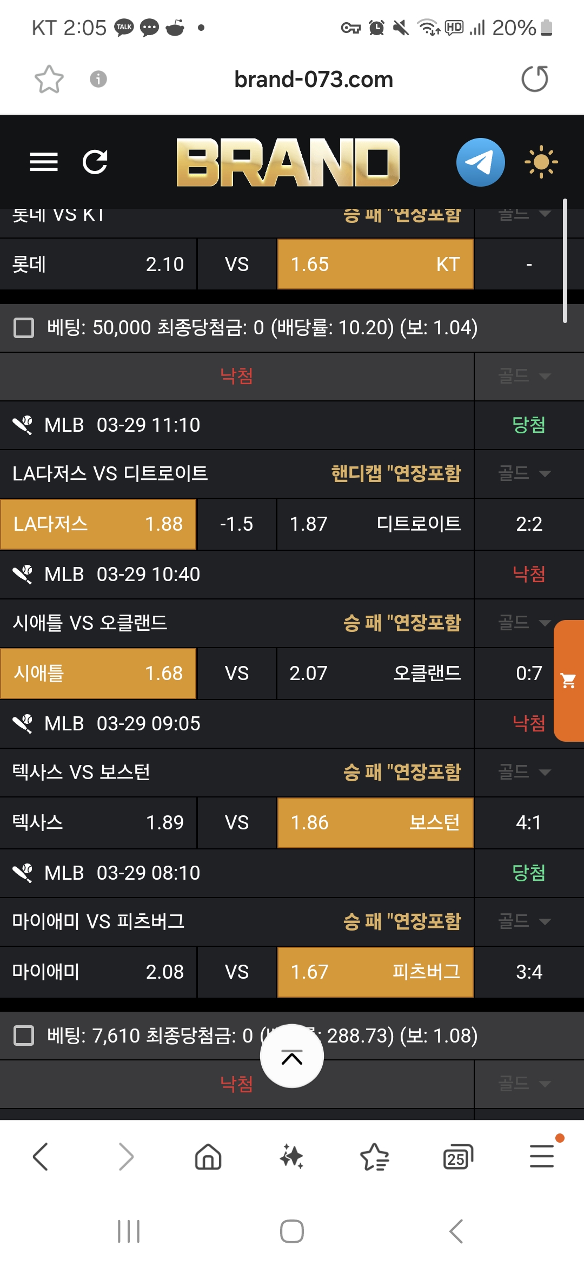Go to the browser home page

(x=208, y=1157)
